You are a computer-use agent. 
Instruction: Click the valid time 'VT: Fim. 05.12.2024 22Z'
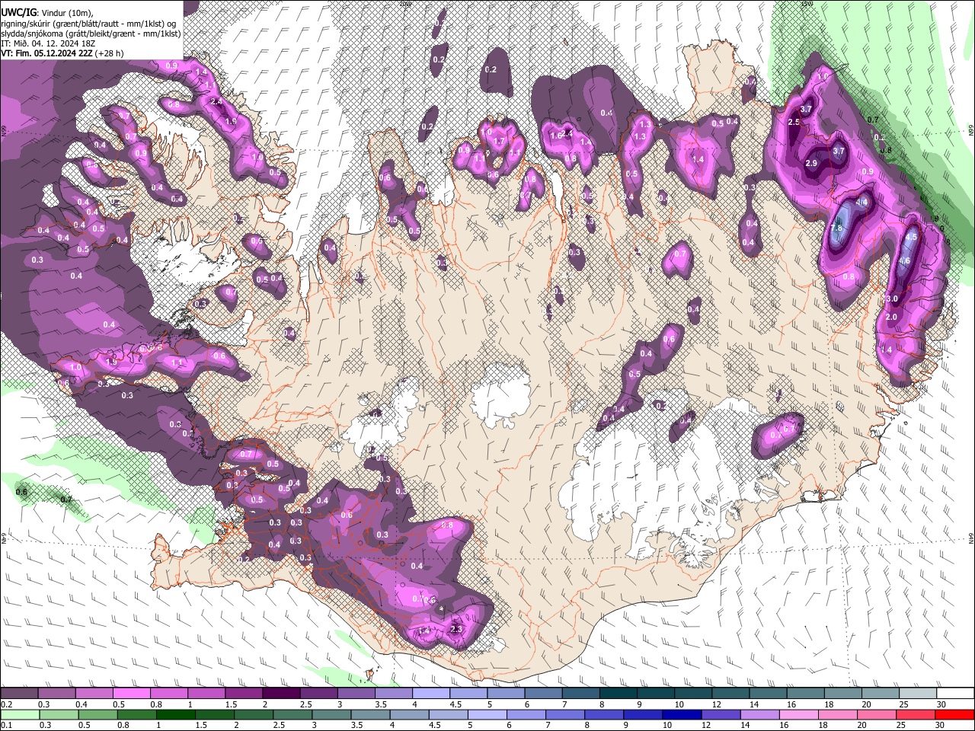point(46,53)
